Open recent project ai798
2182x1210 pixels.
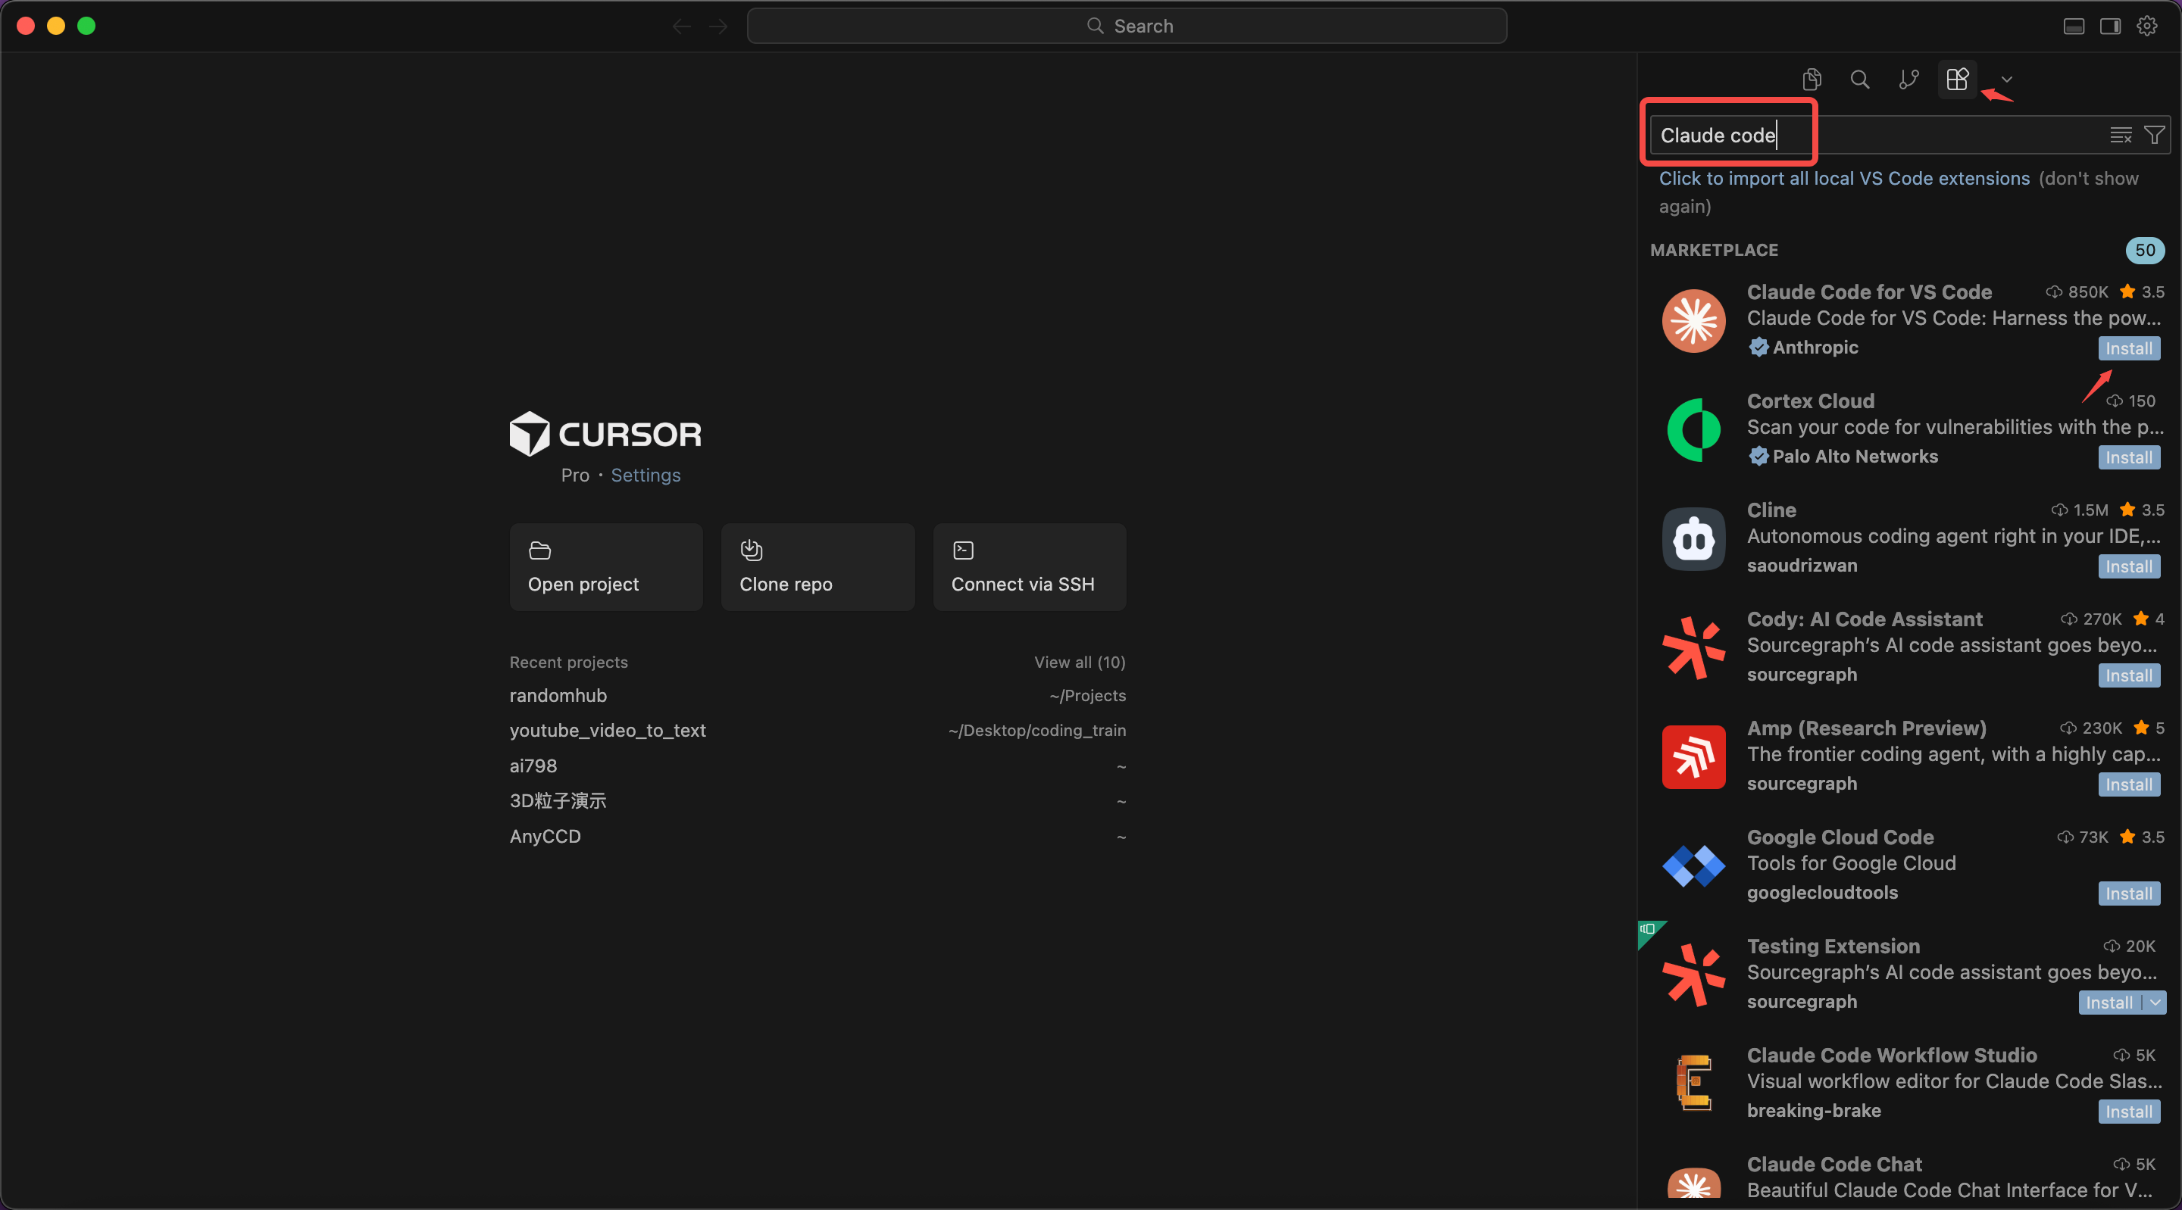pos(817,766)
